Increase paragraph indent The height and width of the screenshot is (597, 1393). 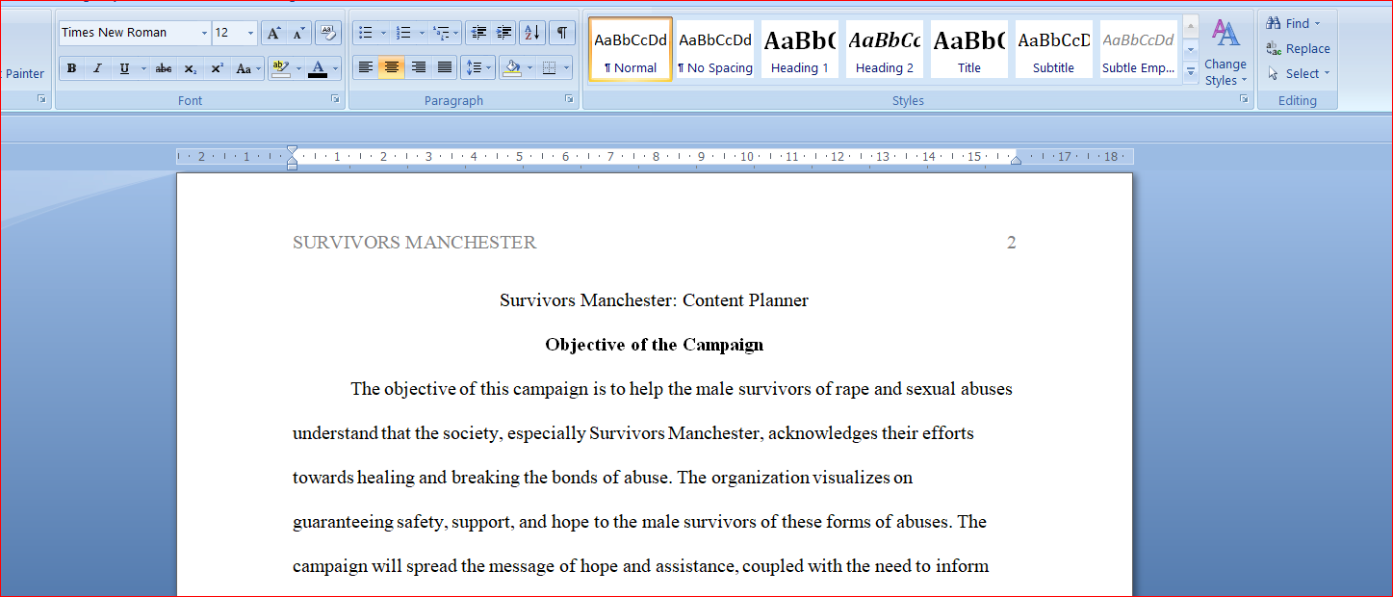point(503,33)
